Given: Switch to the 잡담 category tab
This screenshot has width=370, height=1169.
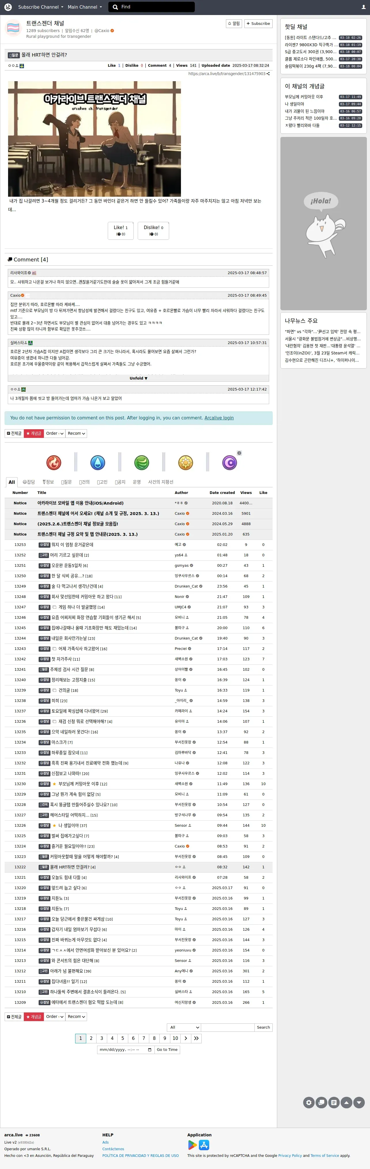Looking at the screenshot, I should [29, 482].
